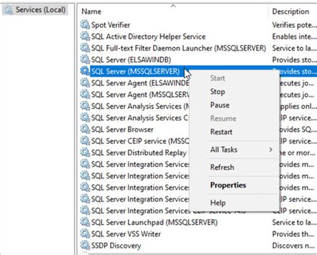Select Help in the context menu

218,203
